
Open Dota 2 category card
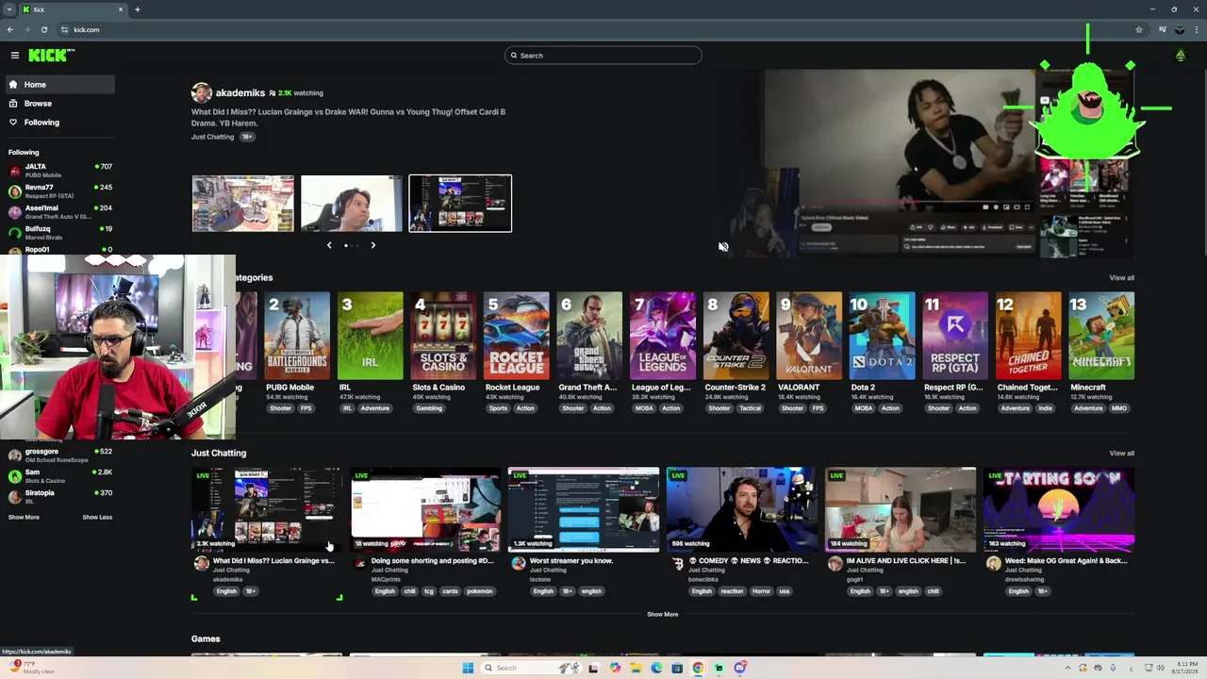click(883, 354)
